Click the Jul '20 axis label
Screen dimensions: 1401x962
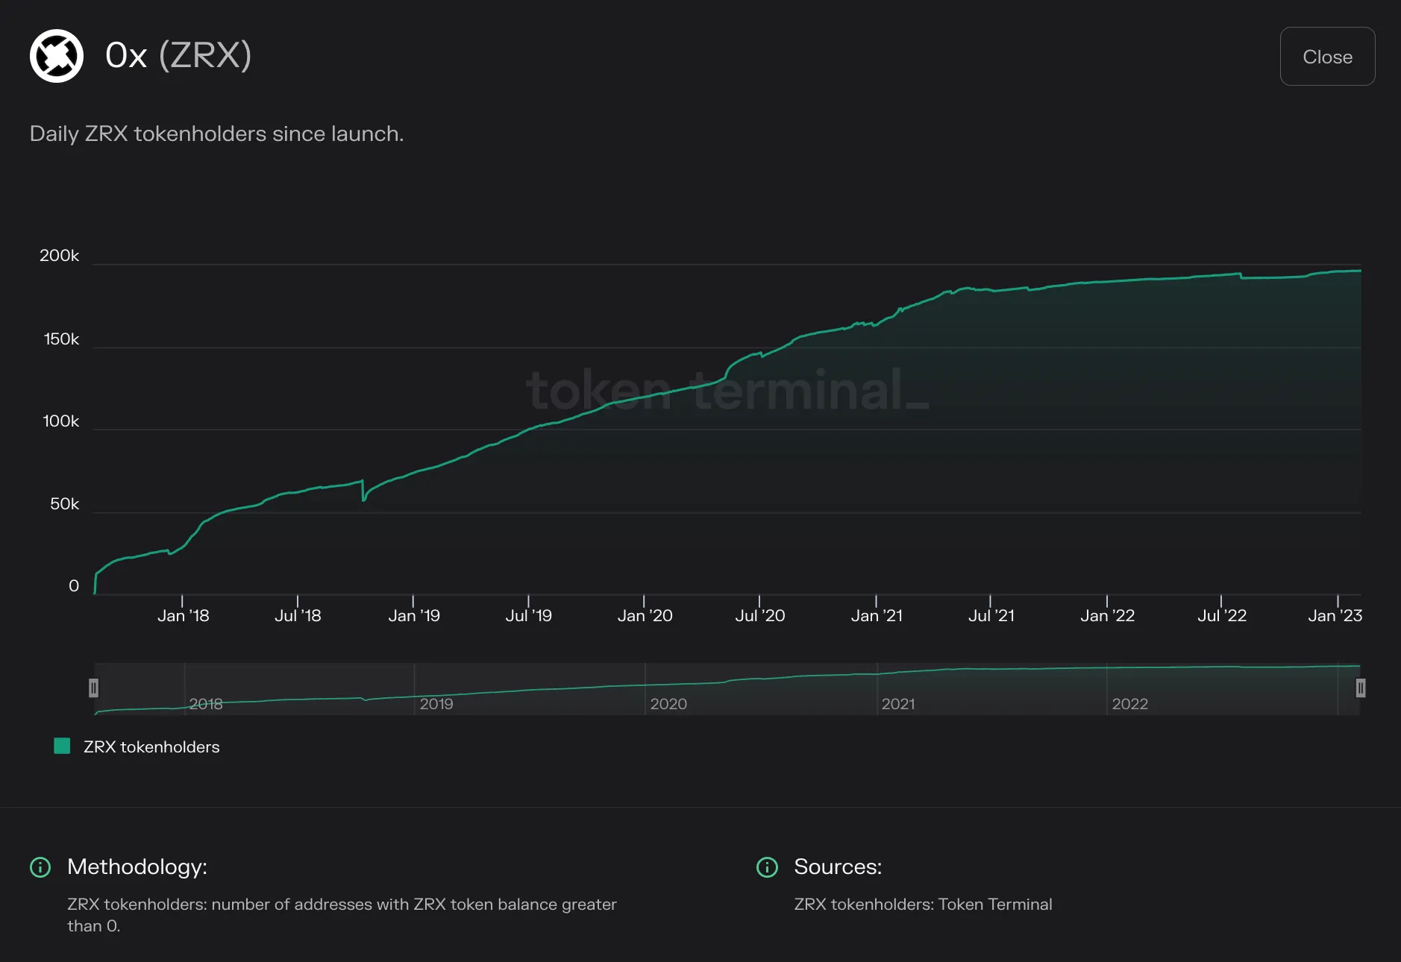pos(759,615)
